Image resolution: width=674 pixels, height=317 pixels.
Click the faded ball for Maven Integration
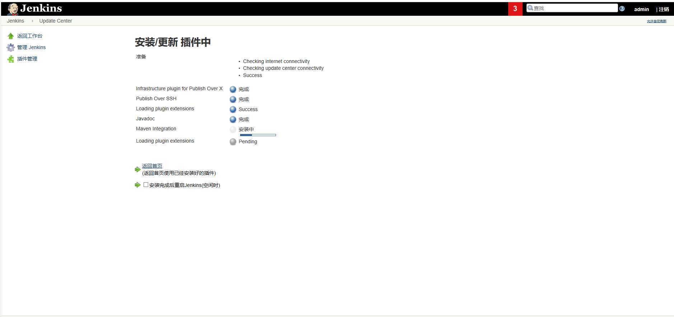(x=233, y=129)
